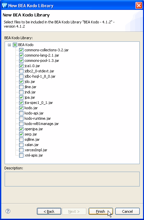The width and height of the screenshot is (144, 220).
Task: Go back with the Back button
Action: click(49, 211)
